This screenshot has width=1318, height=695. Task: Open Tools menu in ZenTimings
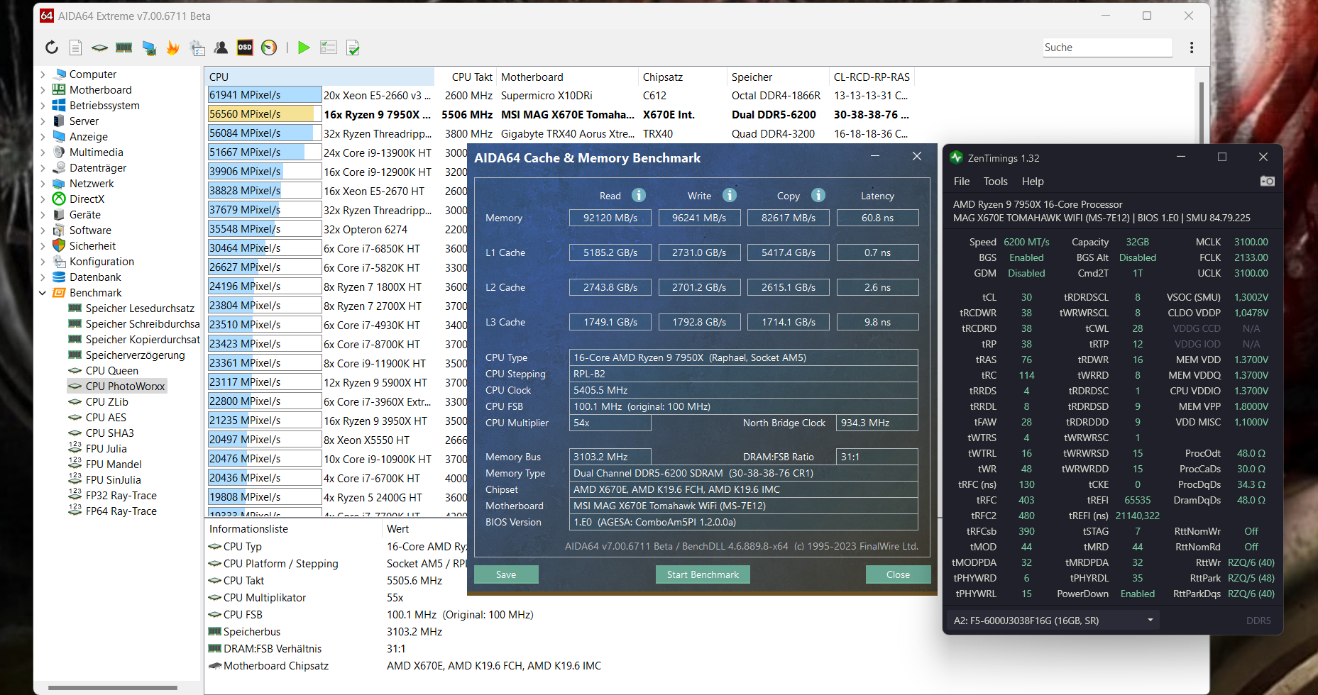[995, 182]
